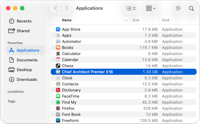The image size is (200, 124).
Task: Click the red Dictionary icon
Action: [x=58, y=90]
